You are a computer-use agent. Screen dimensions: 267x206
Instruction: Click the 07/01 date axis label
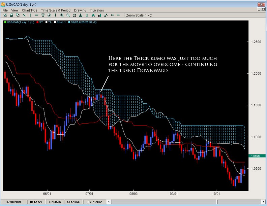pos(89,194)
